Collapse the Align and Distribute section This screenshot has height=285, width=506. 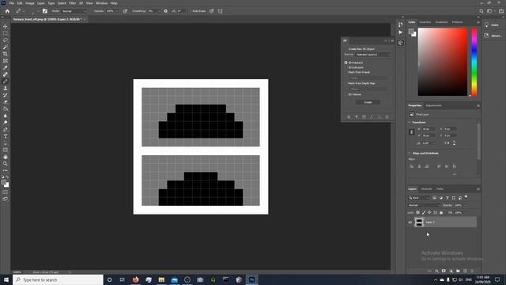click(x=410, y=153)
